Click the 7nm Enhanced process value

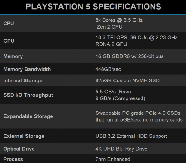pos(113,159)
